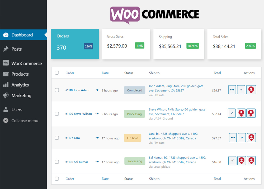
Task: Click the three-dots action for John Adam order
Action: [x=232, y=90]
